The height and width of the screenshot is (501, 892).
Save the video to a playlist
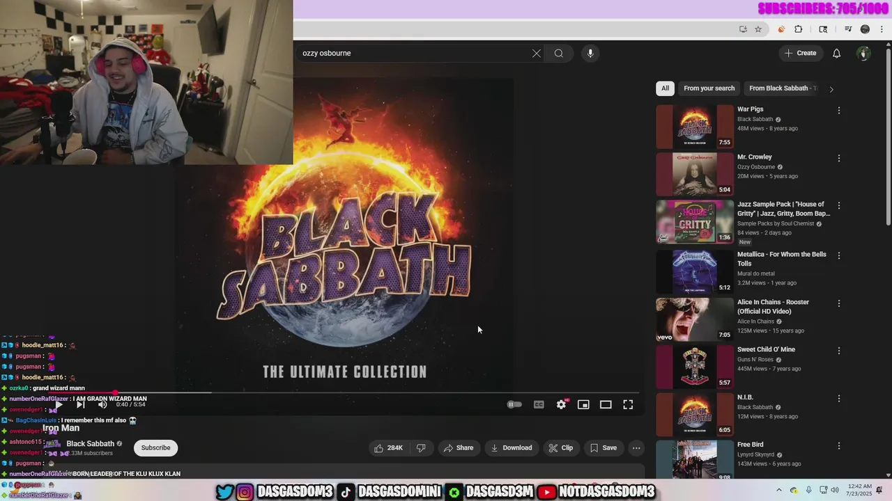coord(603,448)
